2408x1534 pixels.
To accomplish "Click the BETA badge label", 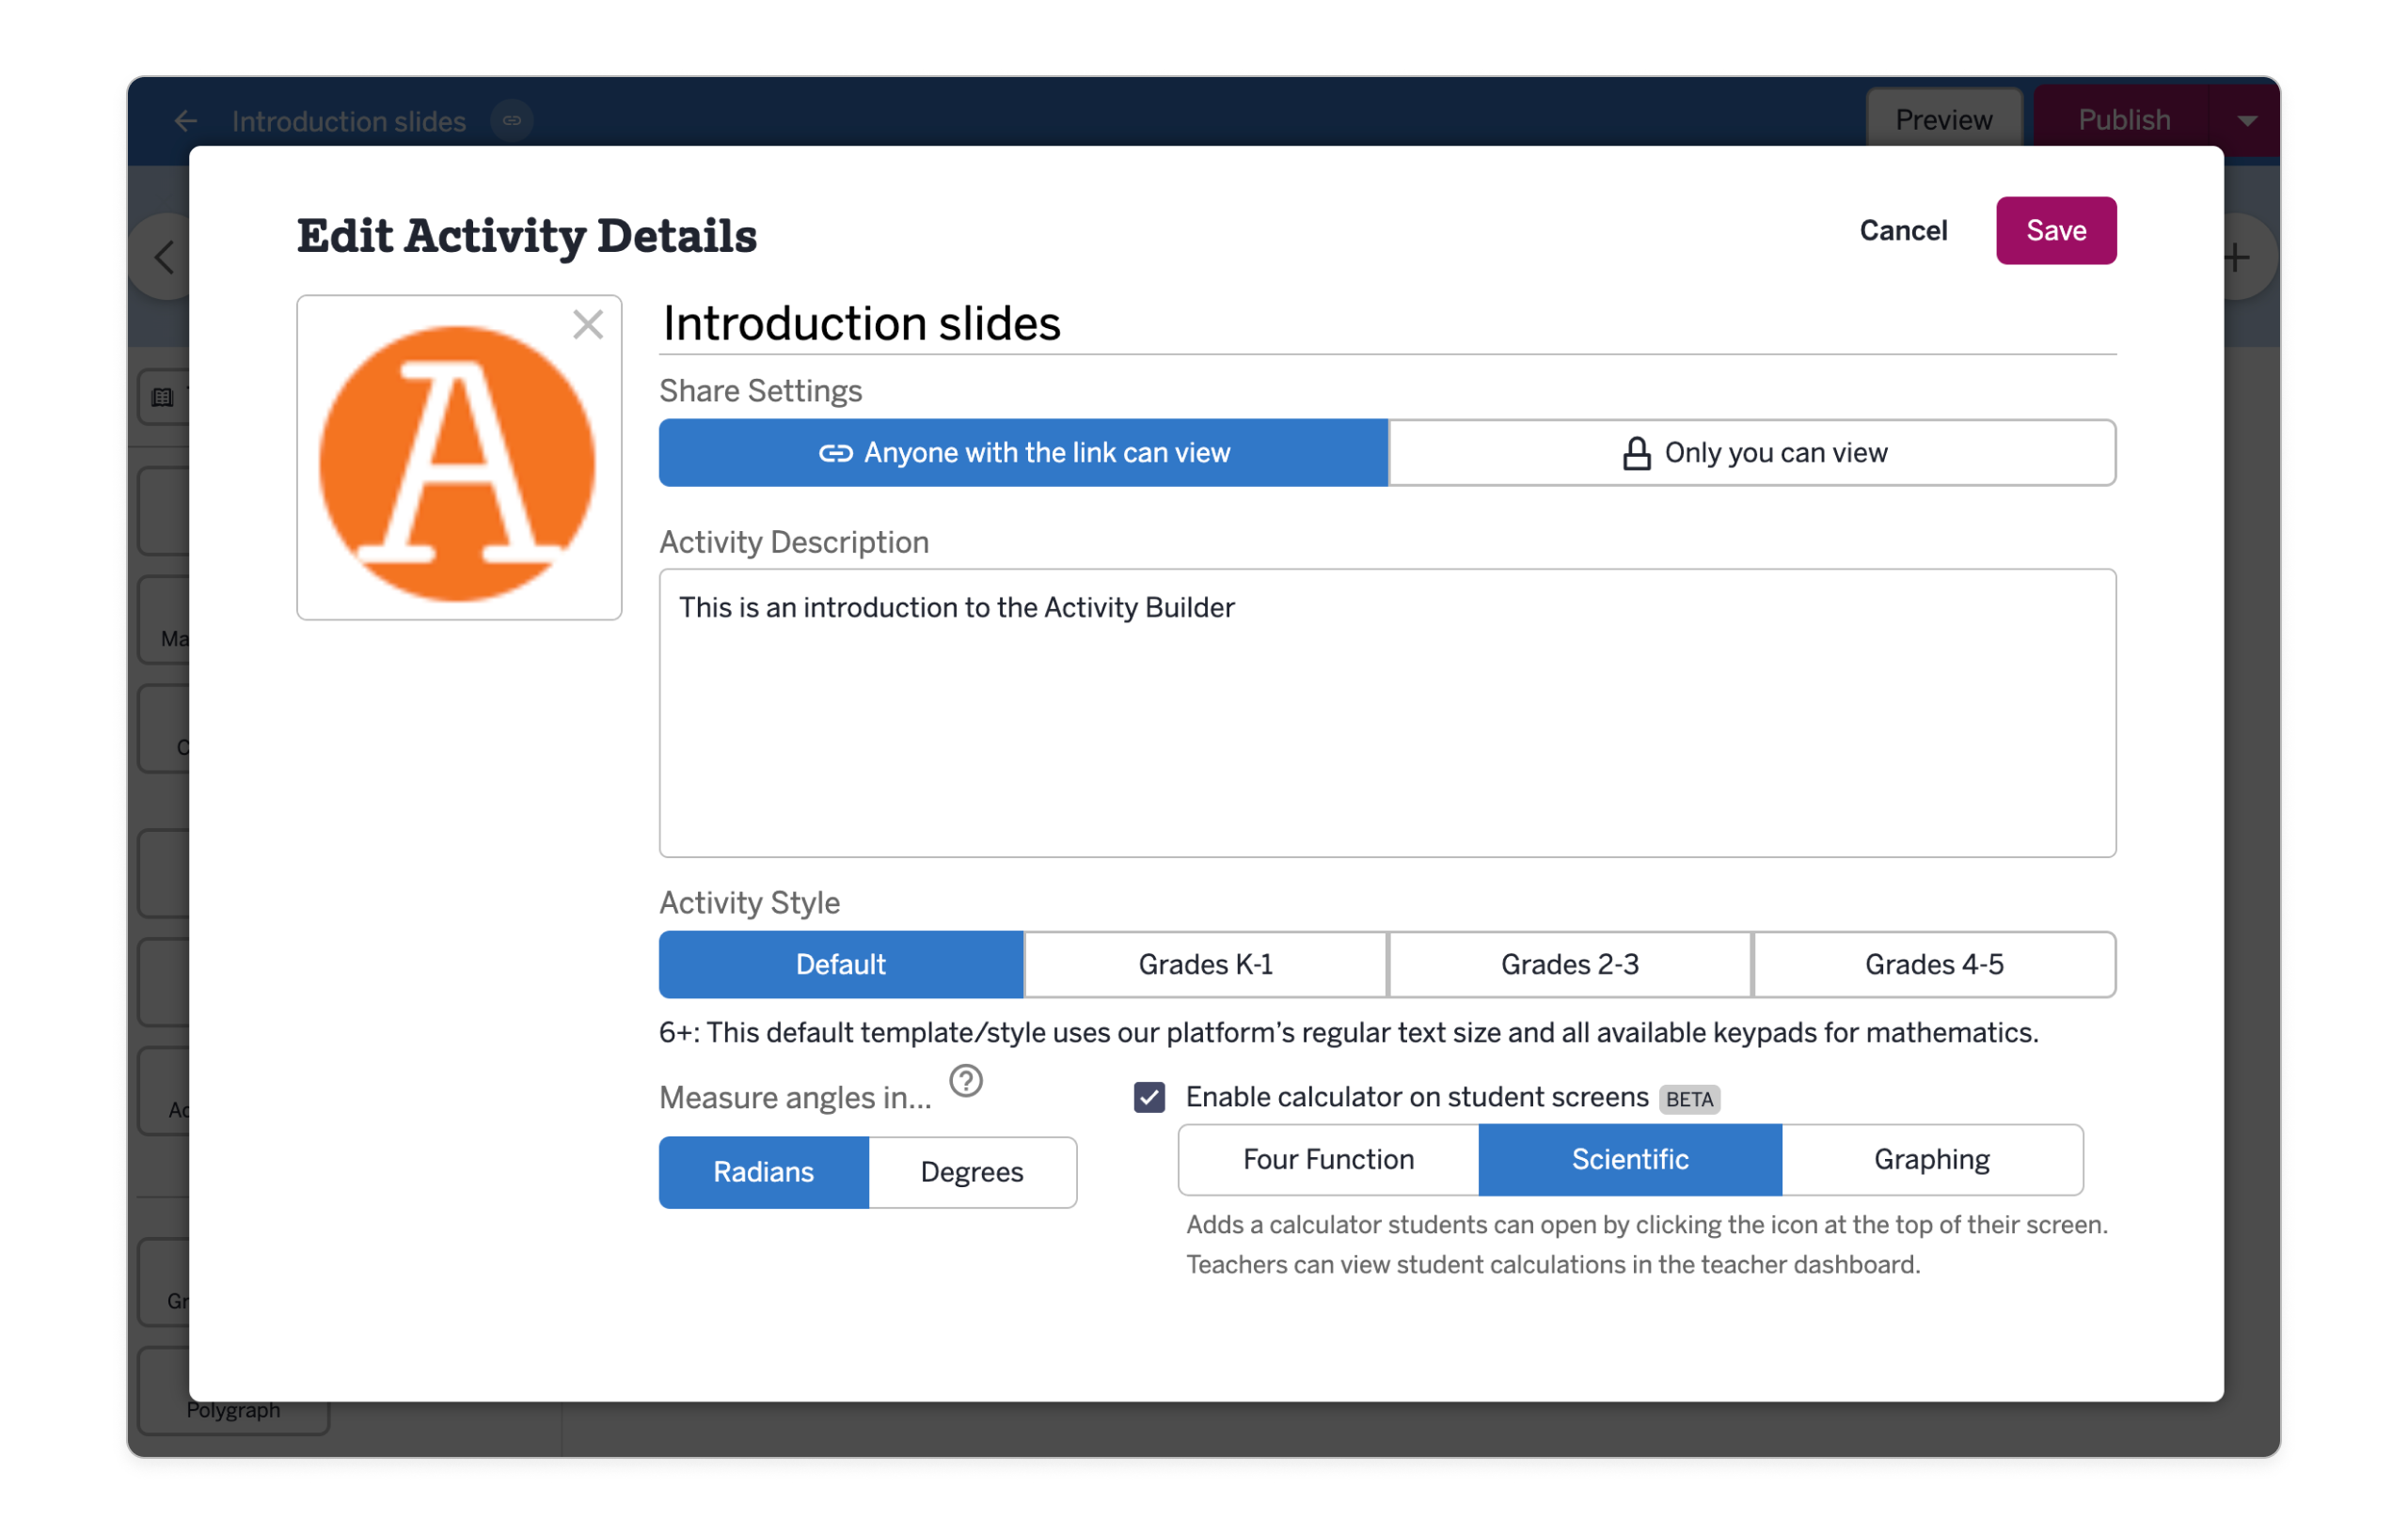I will [1690, 1100].
